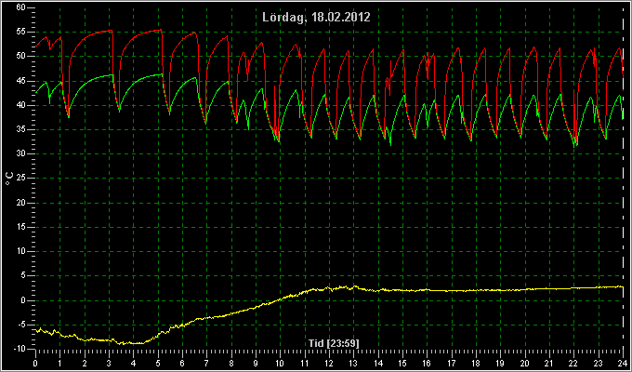This screenshot has width=632, height=372.
Task: Click the Tid [23:59] time label
Action: coord(334,343)
